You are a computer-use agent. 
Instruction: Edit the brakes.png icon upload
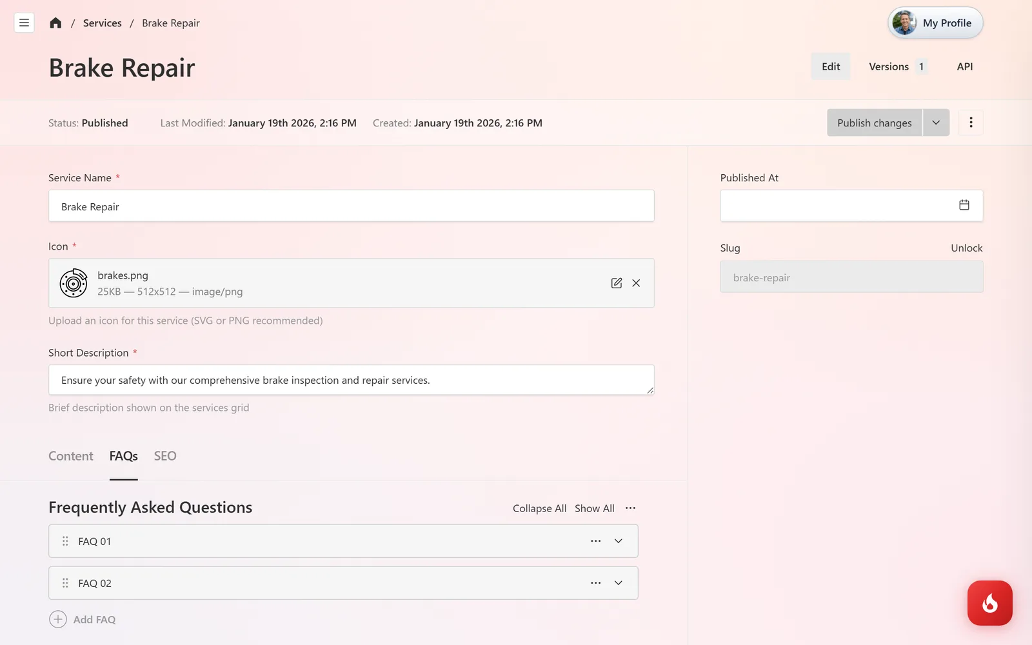617,283
